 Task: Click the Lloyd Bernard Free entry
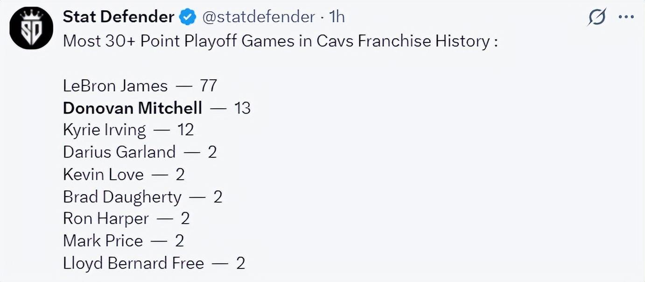tap(133, 263)
